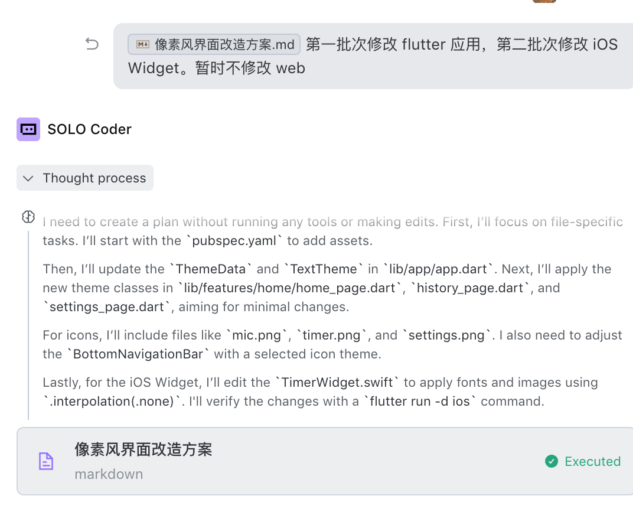Click the TimerWidget.swift code reference
This screenshot has width=633, height=509.
click(x=337, y=383)
